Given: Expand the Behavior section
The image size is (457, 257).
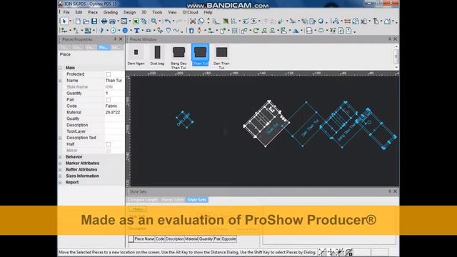Looking at the screenshot, I should coord(60,157).
